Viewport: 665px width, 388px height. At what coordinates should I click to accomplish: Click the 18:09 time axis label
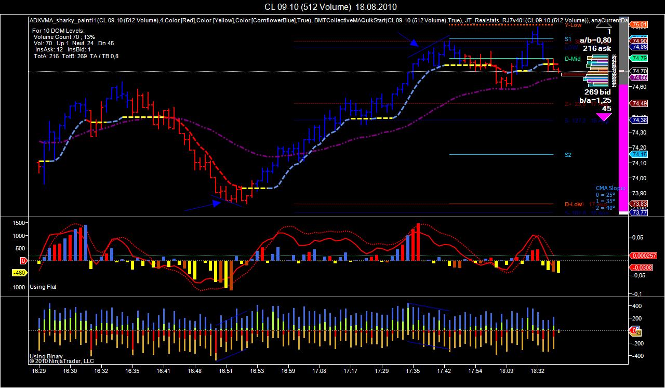pyautogui.click(x=507, y=371)
